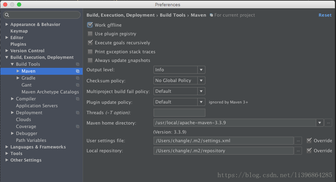Screen dimensions: 336x182
Task: Enable Always update snapshots
Action: click(90, 61)
